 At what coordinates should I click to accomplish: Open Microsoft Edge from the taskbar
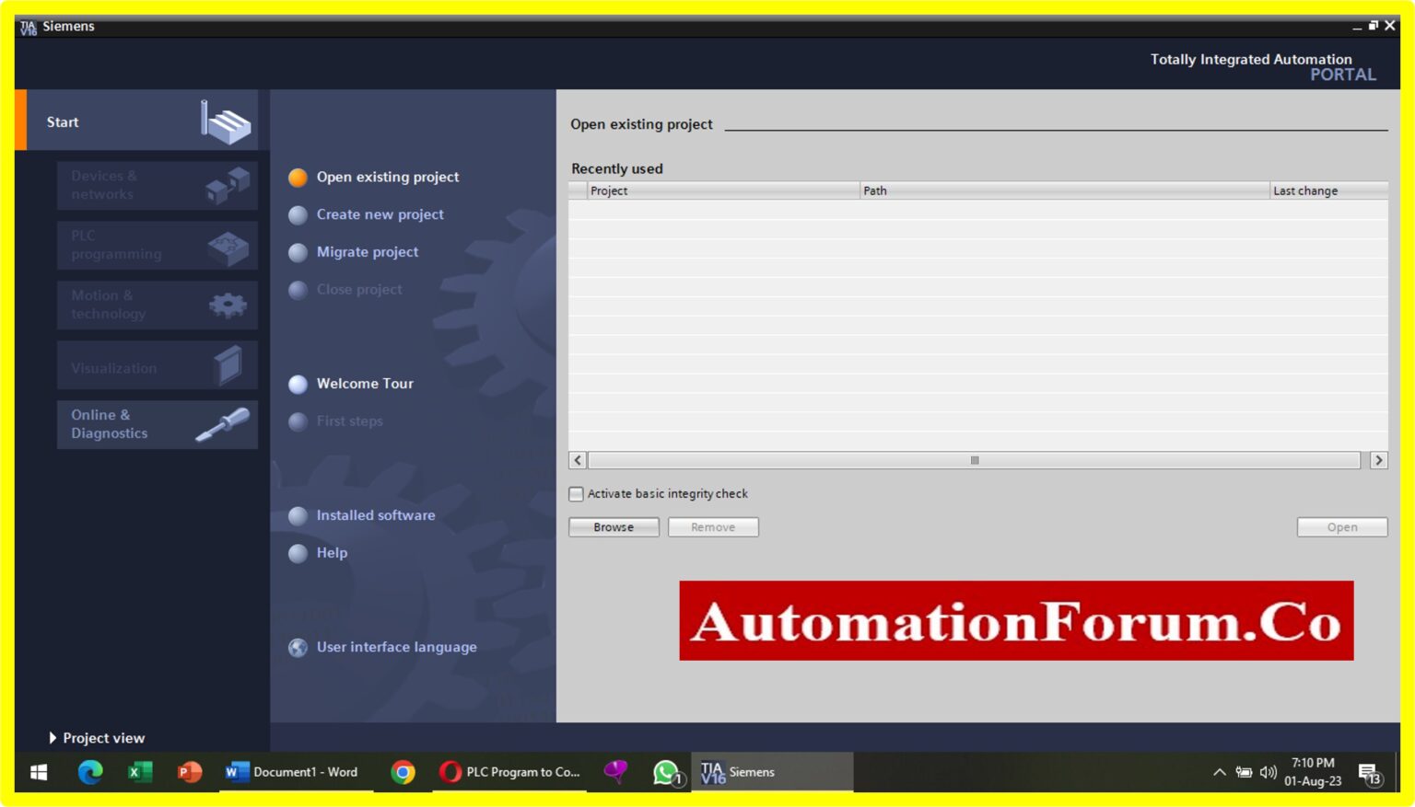coord(90,772)
